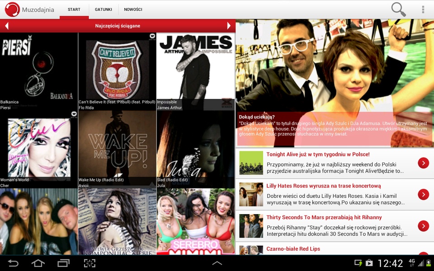Tap the 12:42 clock in status bar
Viewport: 434px width, 271px height.
[390, 263]
